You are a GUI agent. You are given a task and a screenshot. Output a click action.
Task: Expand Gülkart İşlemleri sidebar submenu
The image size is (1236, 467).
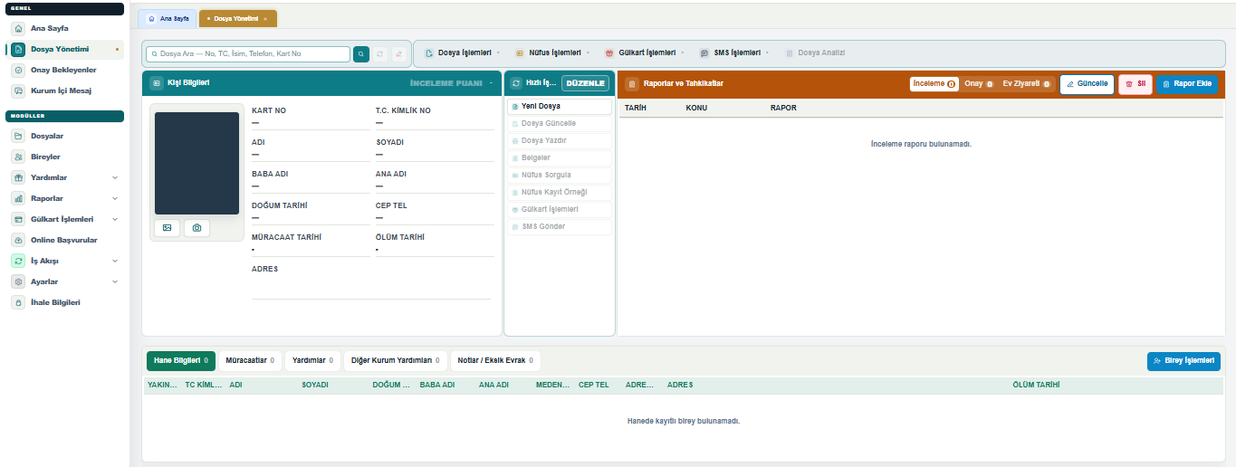pyautogui.click(x=115, y=219)
